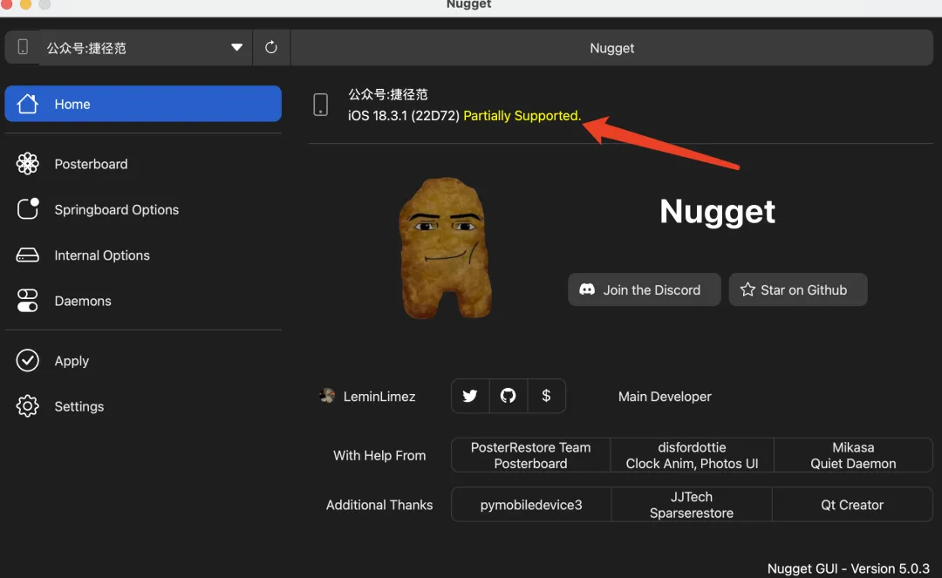Click the 'Additional Thanks' label
This screenshot has width=942, height=578.
[x=379, y=505]
